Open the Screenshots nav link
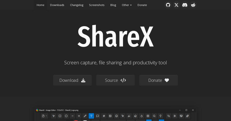 pos(97,5)
